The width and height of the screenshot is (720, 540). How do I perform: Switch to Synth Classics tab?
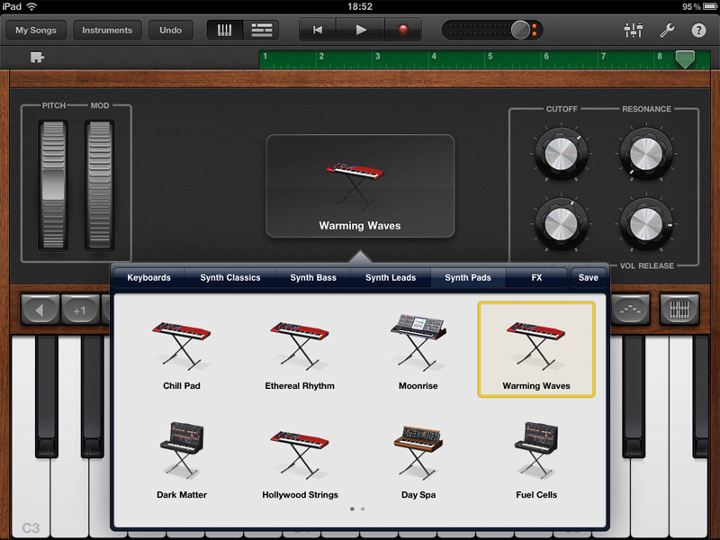point(230,278)
